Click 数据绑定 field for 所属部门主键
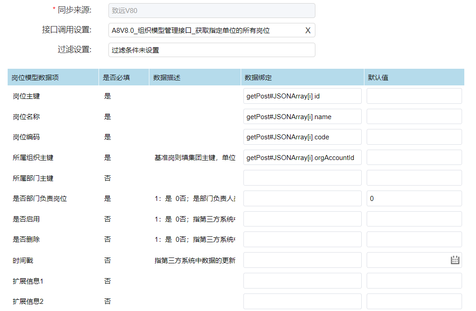This screenshot has height=311, width=476. point(302,178)
